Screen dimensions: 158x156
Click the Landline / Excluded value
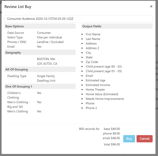[x=50, y=42]
